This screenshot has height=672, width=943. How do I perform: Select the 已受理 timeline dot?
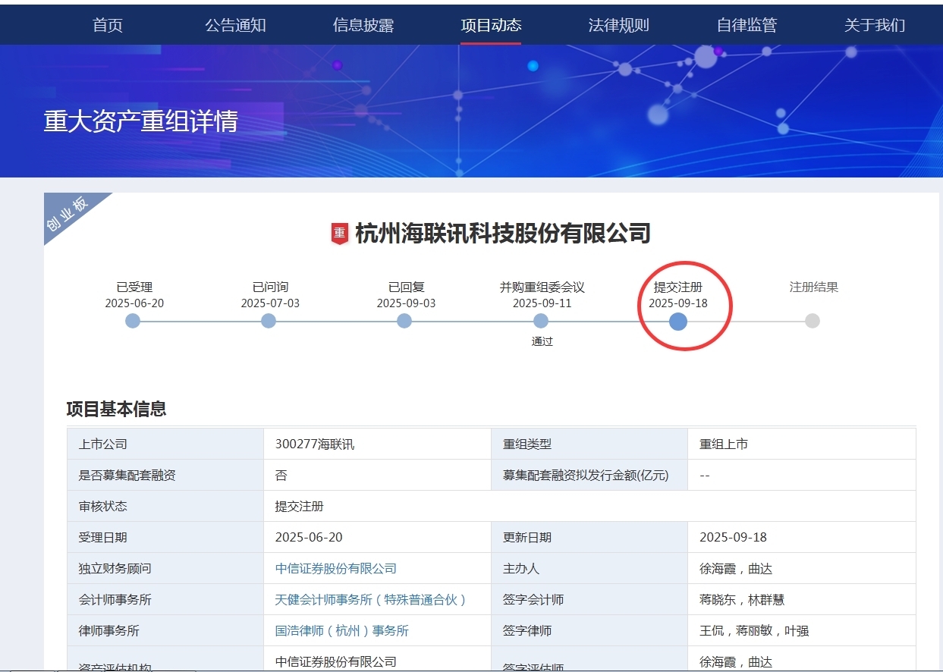click(x=133, y=321)
